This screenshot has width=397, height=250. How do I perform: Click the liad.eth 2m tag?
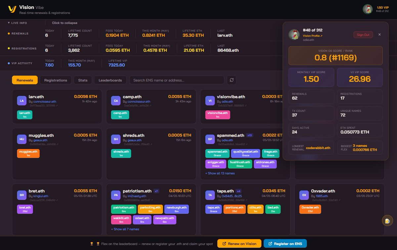coord(273,209)
